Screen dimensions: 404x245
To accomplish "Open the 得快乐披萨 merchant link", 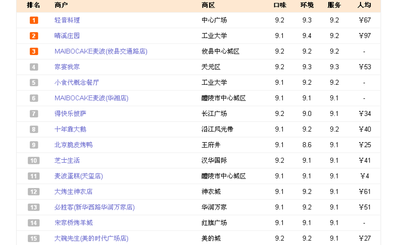I will (x=70, y=113).
